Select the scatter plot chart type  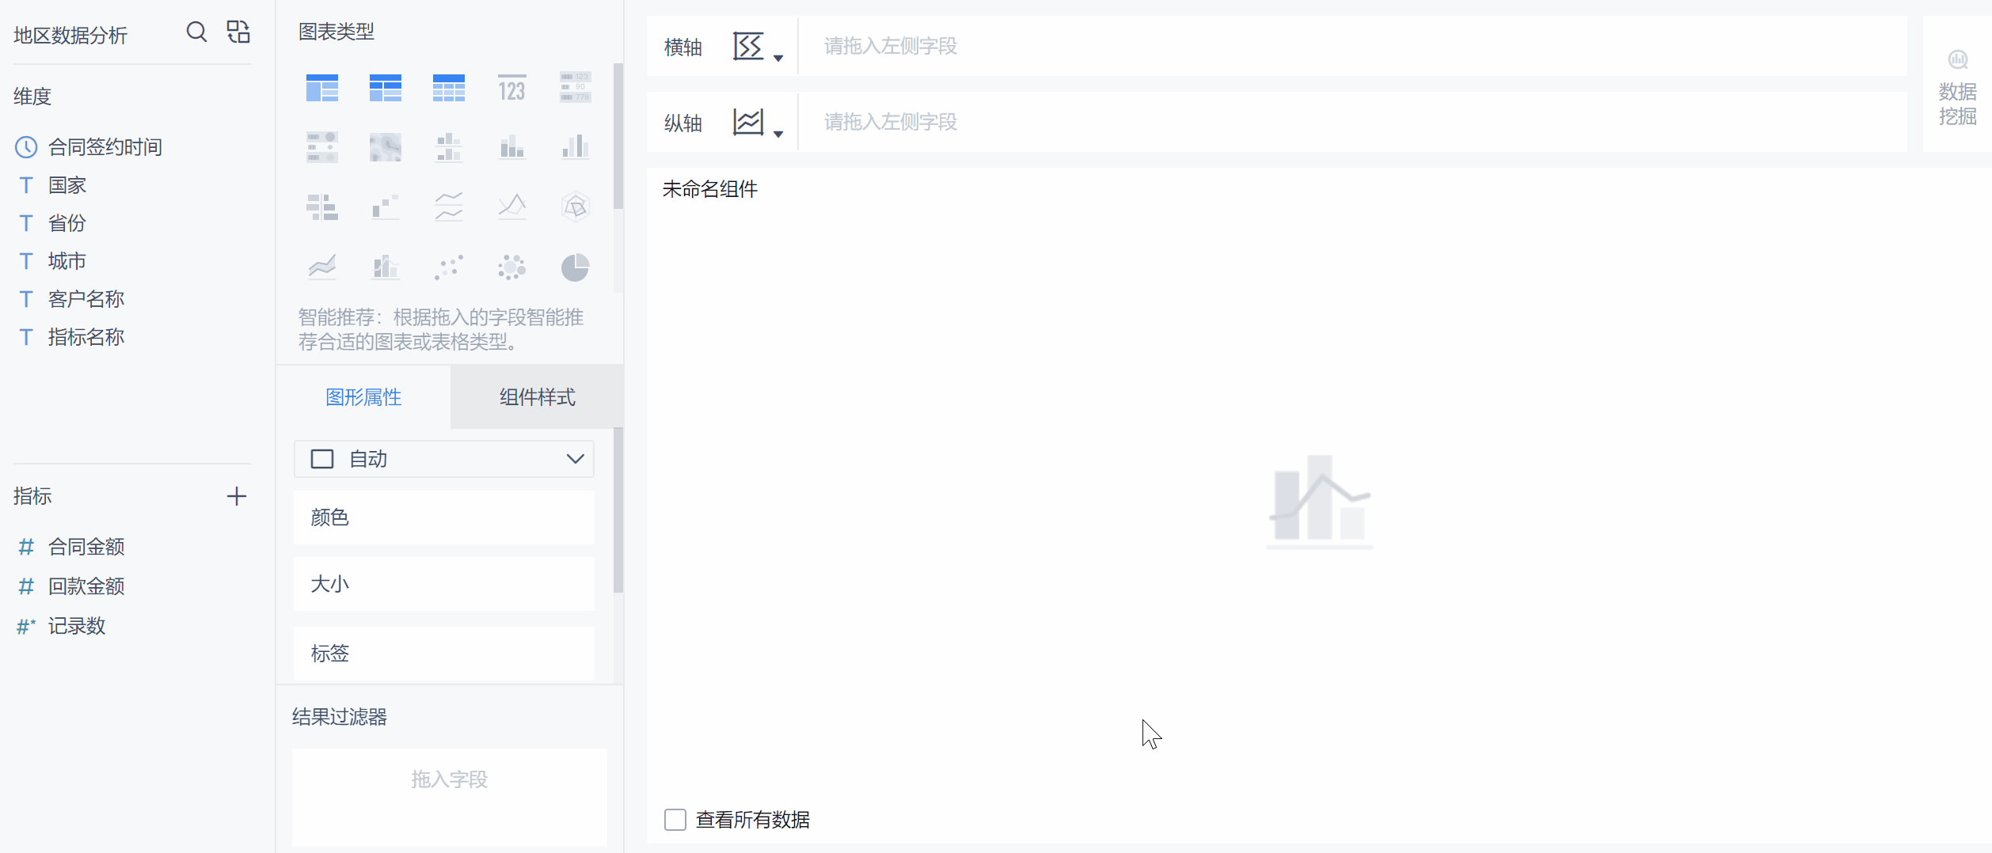pos(449,267)
